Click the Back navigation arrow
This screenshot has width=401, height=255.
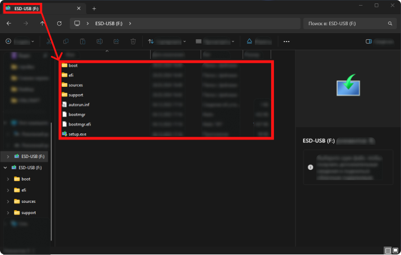pos(8,24)
